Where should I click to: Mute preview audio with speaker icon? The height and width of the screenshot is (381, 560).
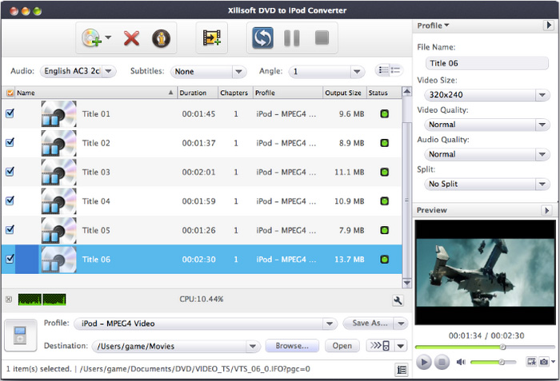[x=461, y=362]
